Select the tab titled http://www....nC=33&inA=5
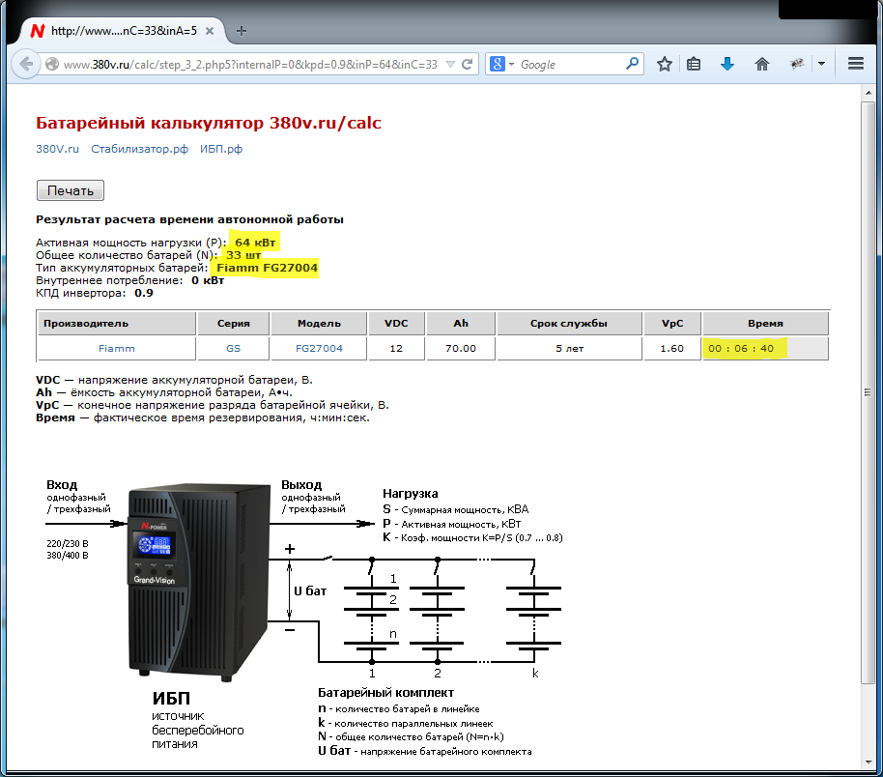 coord(124,31)
